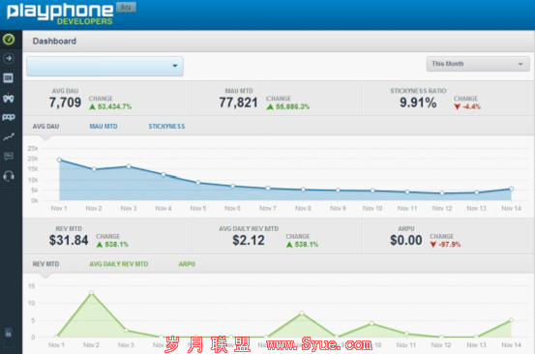This screenshot has height=354, width=535.
Task: Click the bottom sidebar document icon
Action: click(x=9, y=332)
